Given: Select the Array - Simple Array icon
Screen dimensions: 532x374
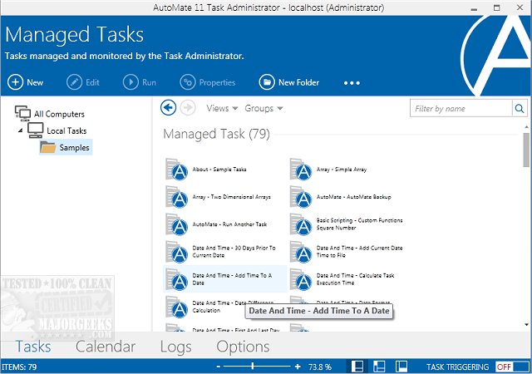Looking at the screenshot, I should (x=301, y=169).
